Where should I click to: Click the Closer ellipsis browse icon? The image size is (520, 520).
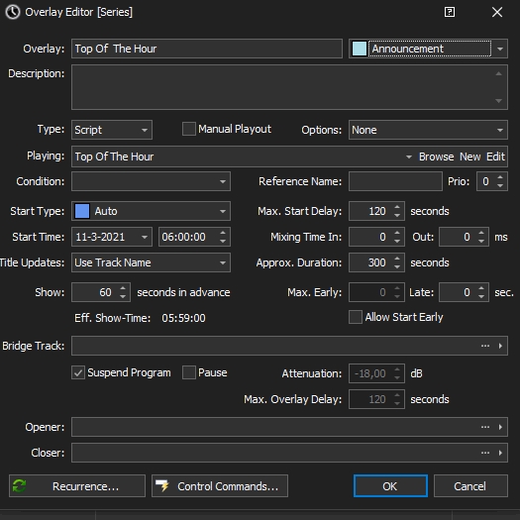pos(485,453)
